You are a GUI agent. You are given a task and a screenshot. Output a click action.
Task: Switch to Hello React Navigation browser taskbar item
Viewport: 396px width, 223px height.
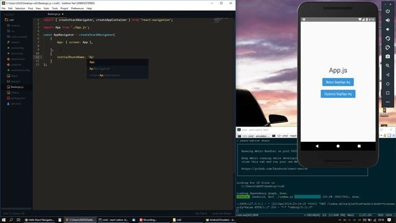pyautogui.click(x=39, y=220)
